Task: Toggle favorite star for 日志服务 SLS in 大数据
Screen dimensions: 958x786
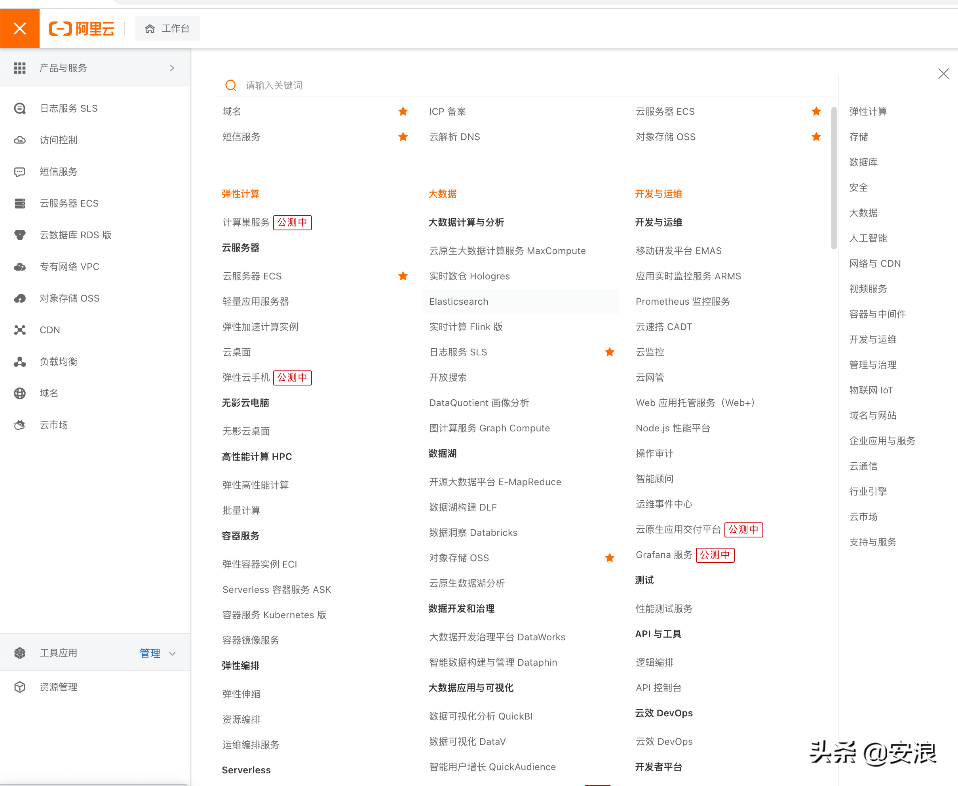Action: tap(609, 352)
